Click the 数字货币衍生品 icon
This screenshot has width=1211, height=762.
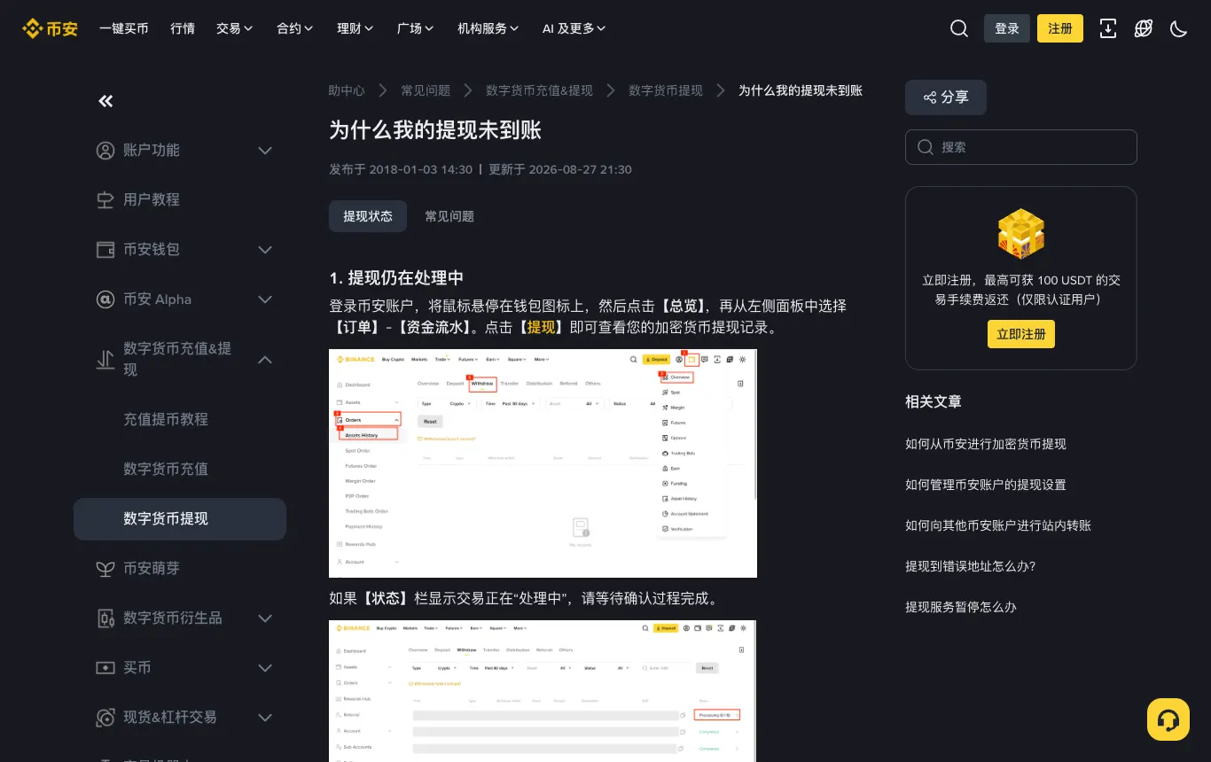click(105, 618)
